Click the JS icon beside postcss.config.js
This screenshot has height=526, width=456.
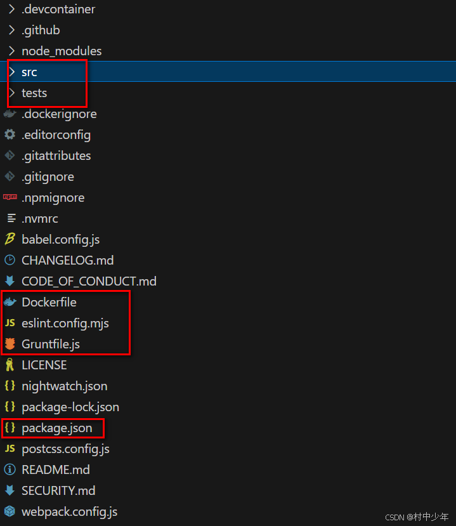coord(10,449)
